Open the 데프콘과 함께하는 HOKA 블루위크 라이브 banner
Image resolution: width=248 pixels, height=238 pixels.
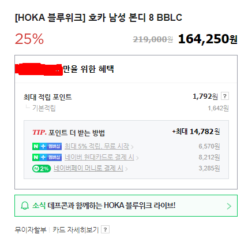click(126, 206)
